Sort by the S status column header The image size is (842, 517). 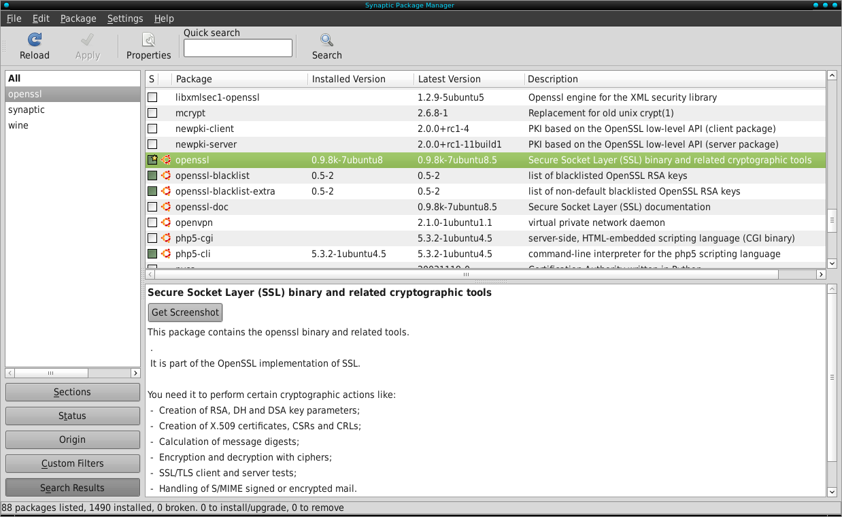152,79
